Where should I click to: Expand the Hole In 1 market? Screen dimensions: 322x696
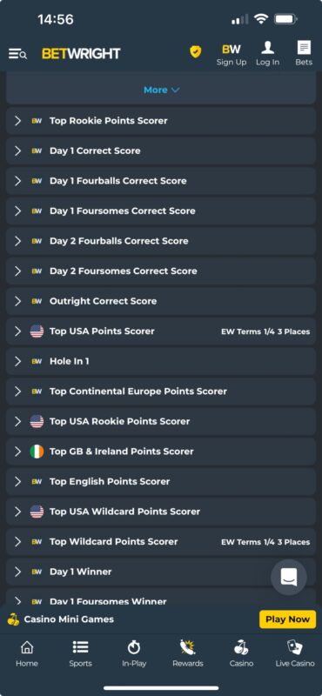click(161, 361)
